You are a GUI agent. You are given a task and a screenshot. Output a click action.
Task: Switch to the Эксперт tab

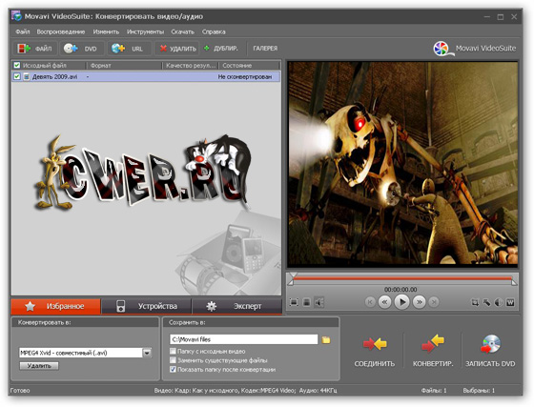coord(237,306)
